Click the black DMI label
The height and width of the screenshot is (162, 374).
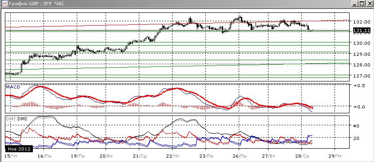[x=22, y=119]
